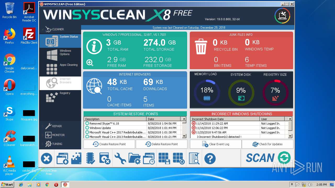Show hidden system tray icons arrow
Screen dimensions: 335x188
click(x=292, y=185)
